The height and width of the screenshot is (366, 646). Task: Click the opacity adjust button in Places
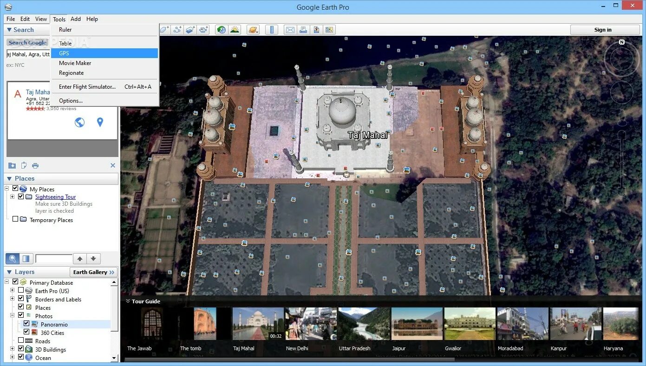(26, 259)
